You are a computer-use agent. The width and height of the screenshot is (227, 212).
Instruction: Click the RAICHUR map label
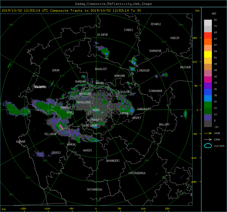(185, 67)
